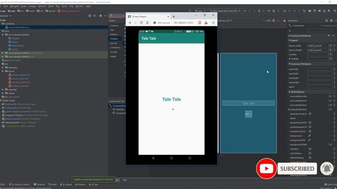Image resolution: width=337 pixels, height=189 pixels.
Task: Click the green debug bug icon in toolbar
Action: tap(259, 10)
